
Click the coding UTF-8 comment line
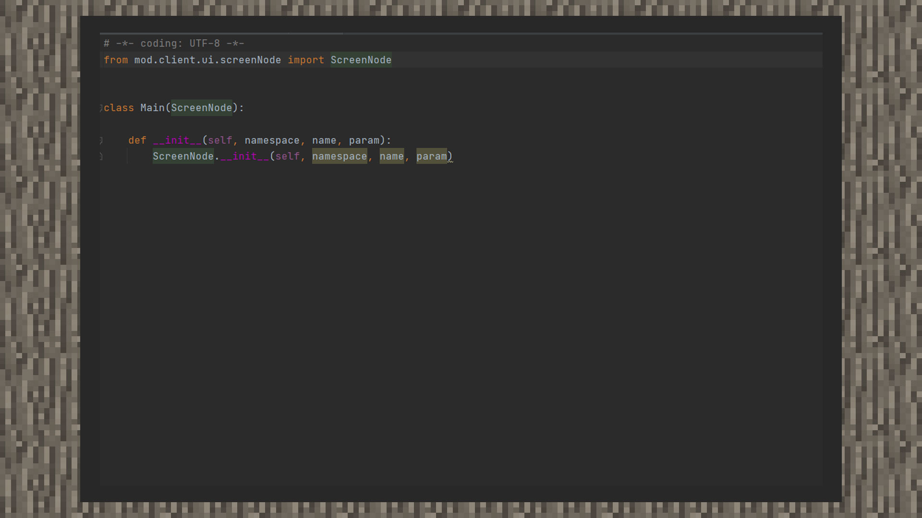(174, 44)
